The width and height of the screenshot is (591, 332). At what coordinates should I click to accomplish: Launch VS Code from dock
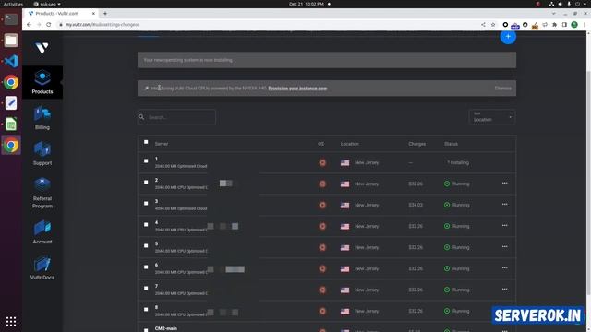pos(11,61)
